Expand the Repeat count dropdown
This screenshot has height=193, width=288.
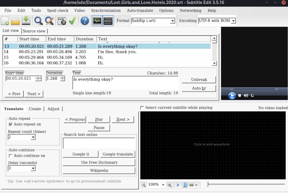coord(33,137)
